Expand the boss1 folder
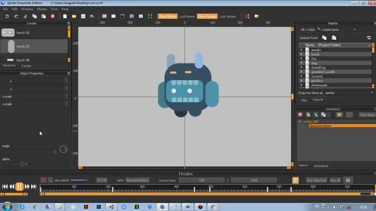 point(301,54)
